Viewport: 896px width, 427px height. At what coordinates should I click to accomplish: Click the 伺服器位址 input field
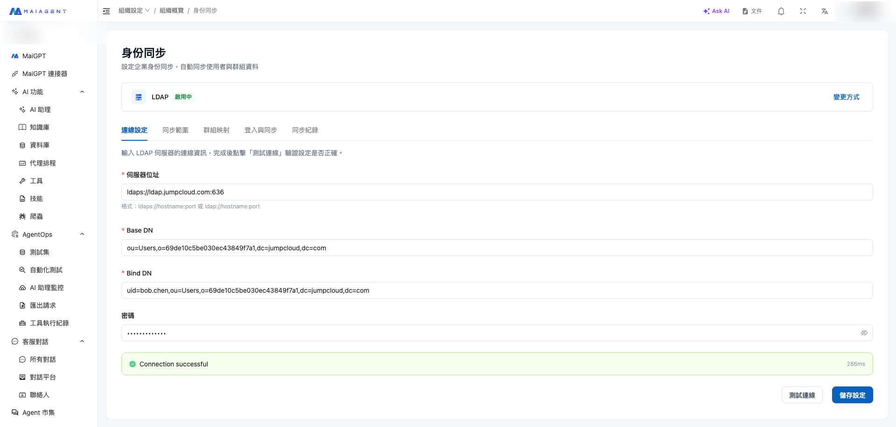(497, 192)
